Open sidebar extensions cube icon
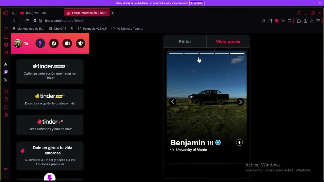 point(6,107)
